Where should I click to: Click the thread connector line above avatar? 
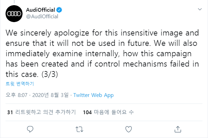coord(14,2)
